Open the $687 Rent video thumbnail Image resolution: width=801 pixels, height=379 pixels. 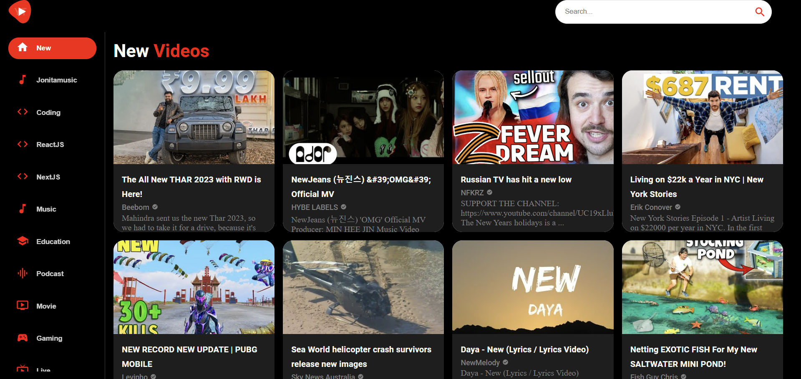(x=703, y=117)
